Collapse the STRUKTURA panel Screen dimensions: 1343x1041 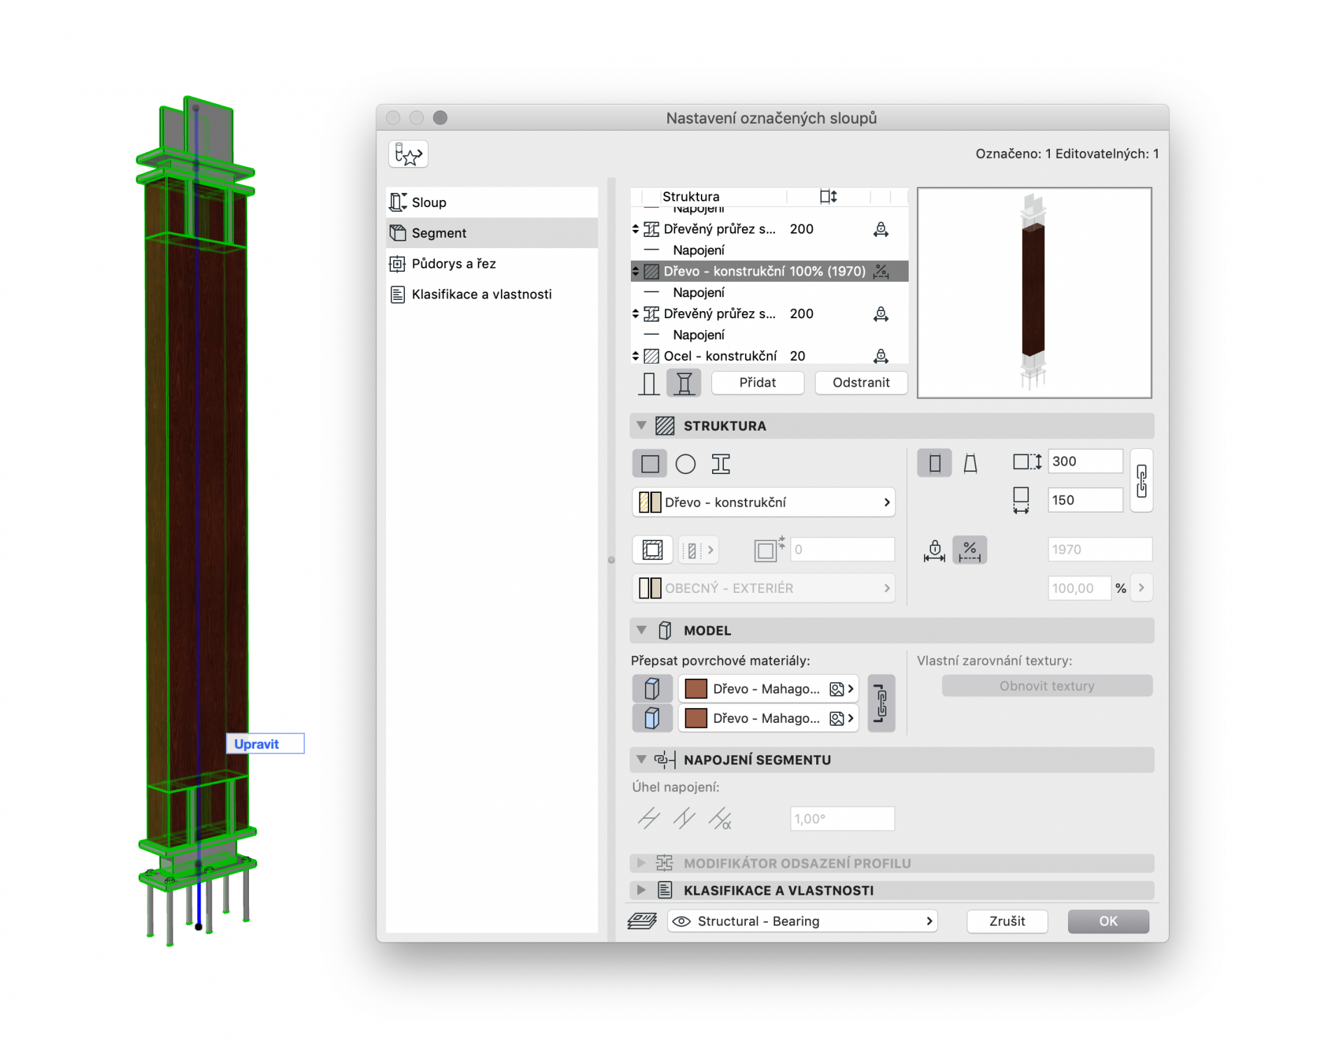pos(641,426)
